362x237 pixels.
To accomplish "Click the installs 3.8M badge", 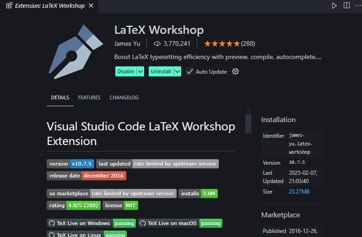I will point(198,194).
